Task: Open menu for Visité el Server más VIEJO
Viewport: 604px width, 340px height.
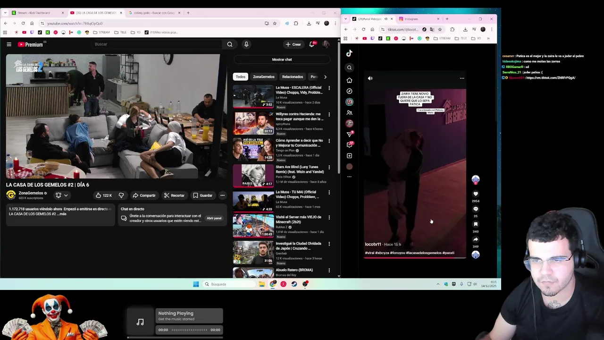Action: (x=329, y=218)
